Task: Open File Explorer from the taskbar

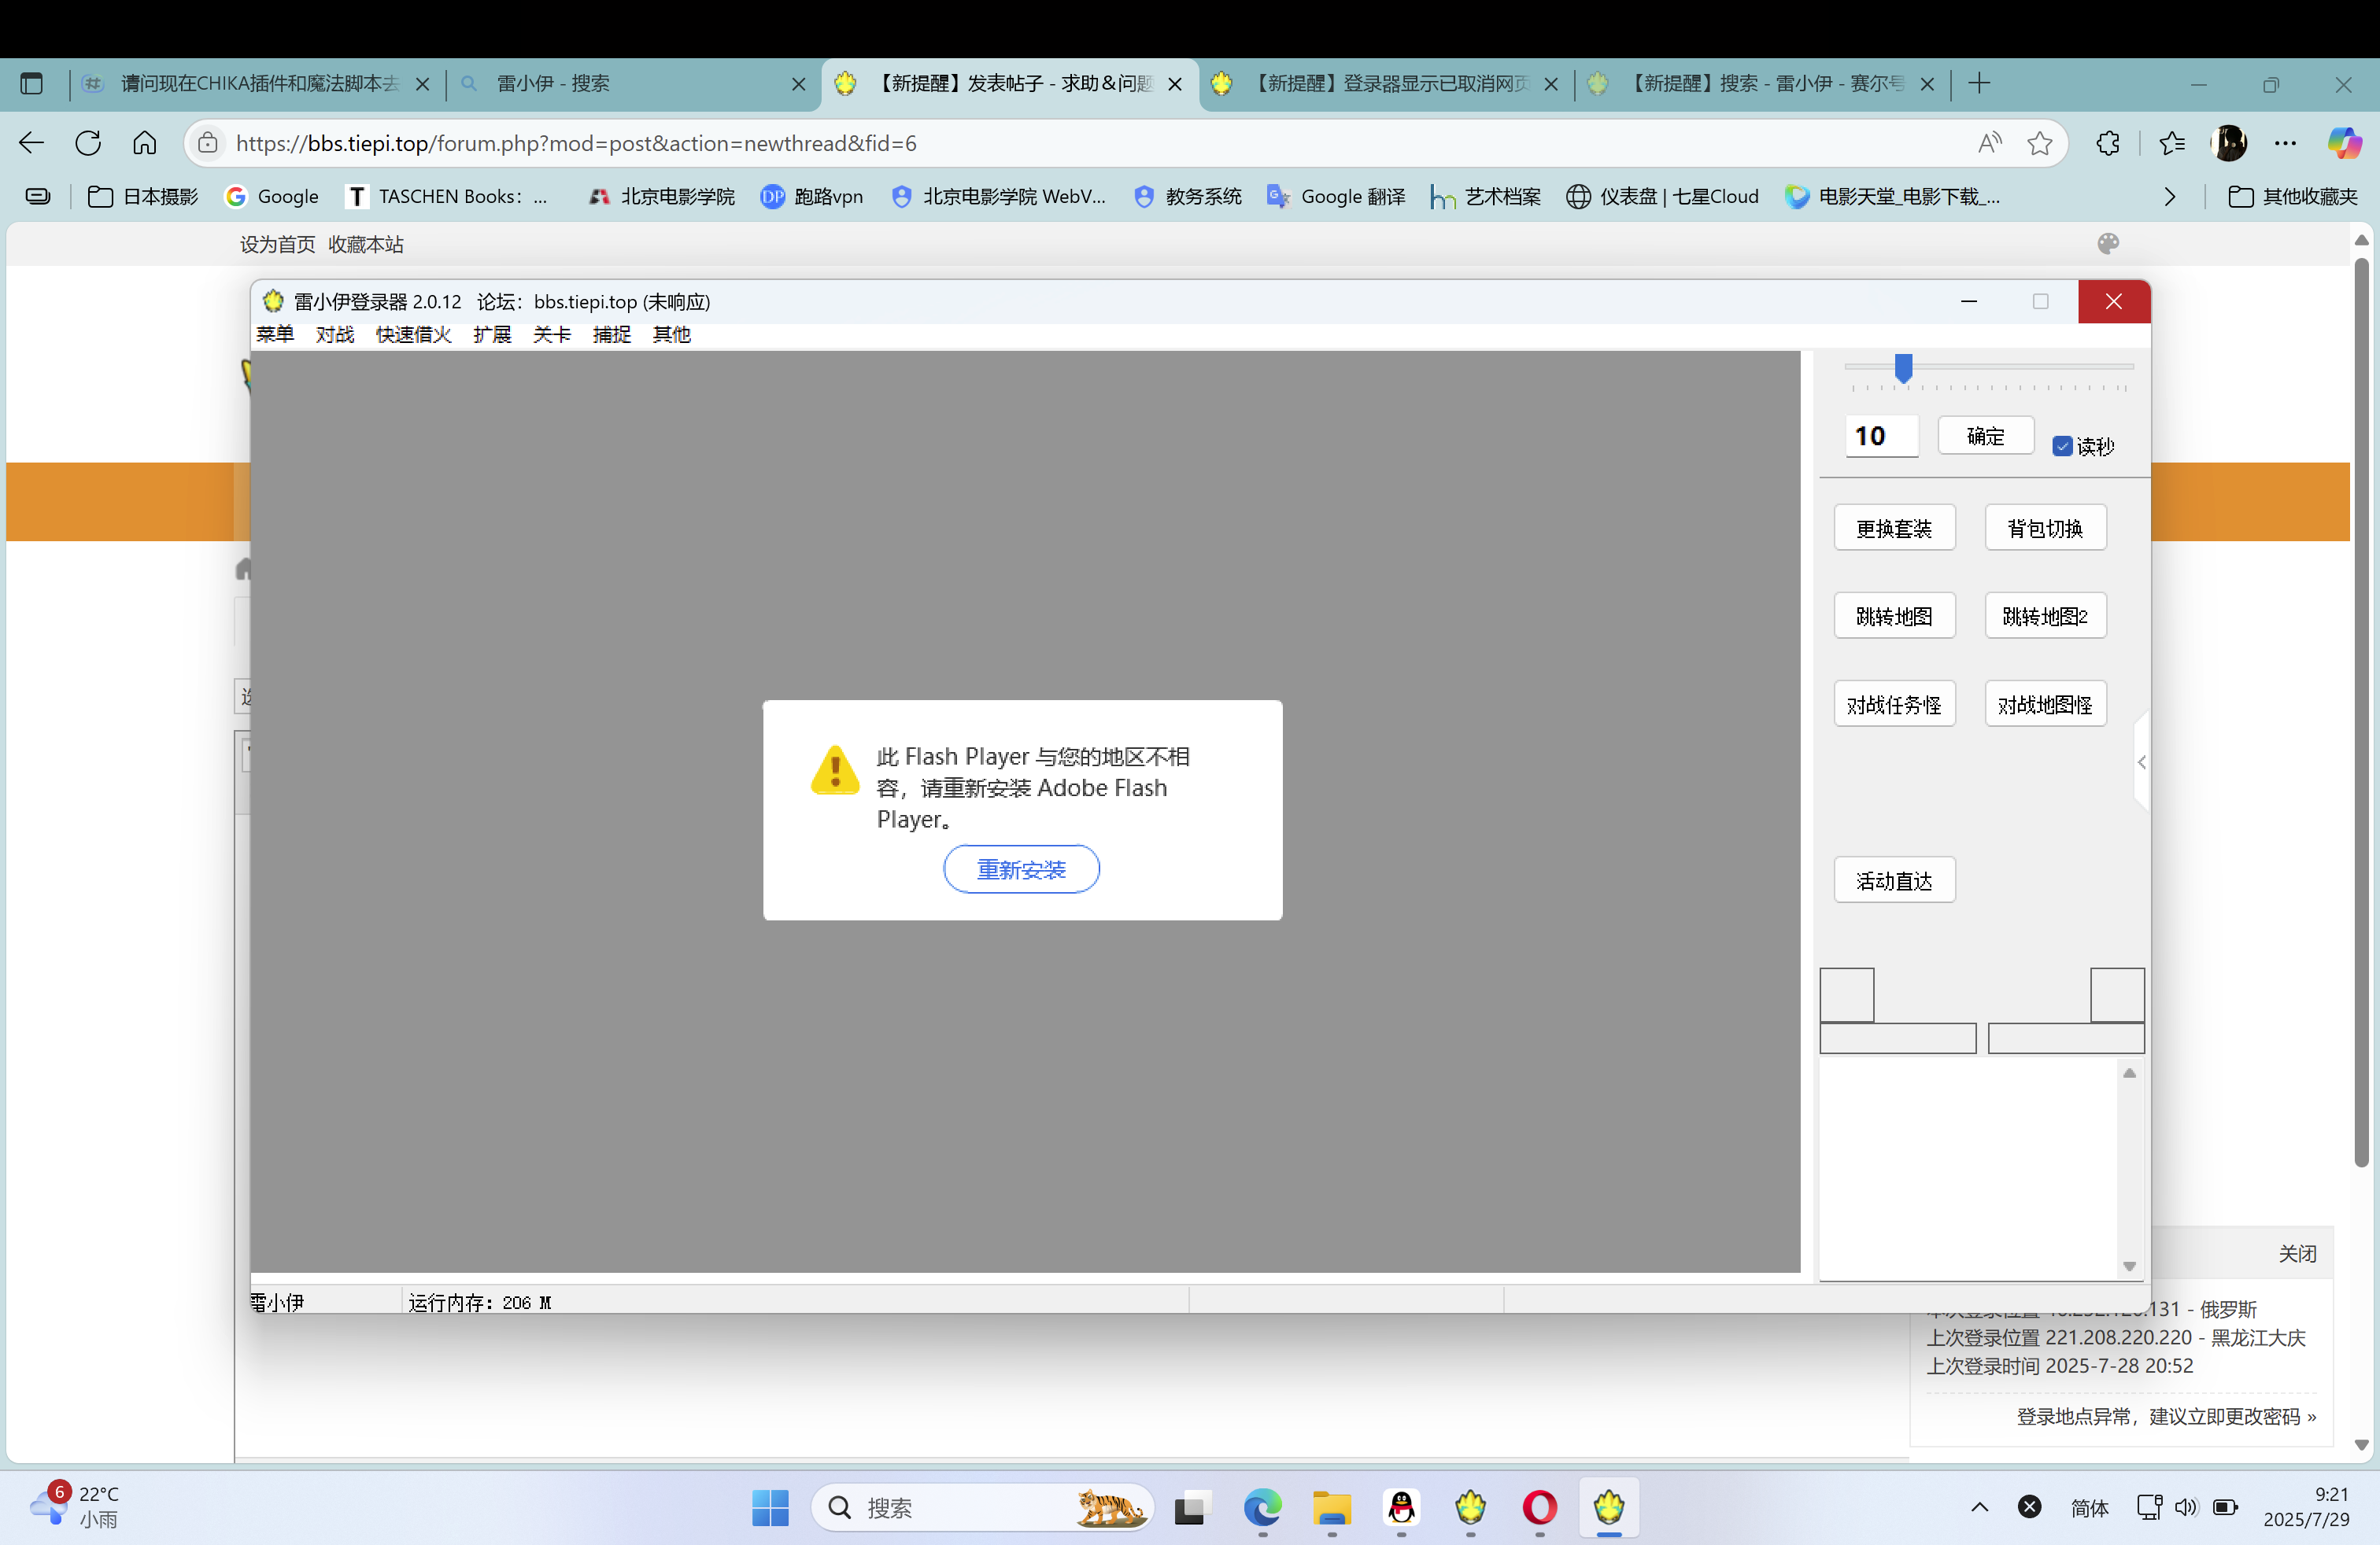Action: click(x=1332, y=1507)
